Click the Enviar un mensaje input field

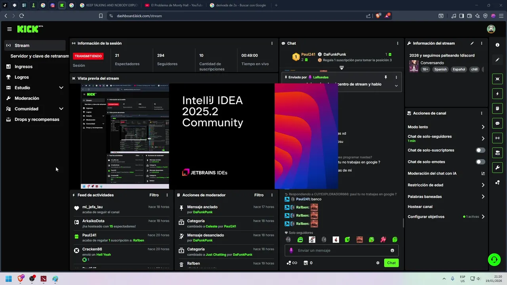click(341, 251)
